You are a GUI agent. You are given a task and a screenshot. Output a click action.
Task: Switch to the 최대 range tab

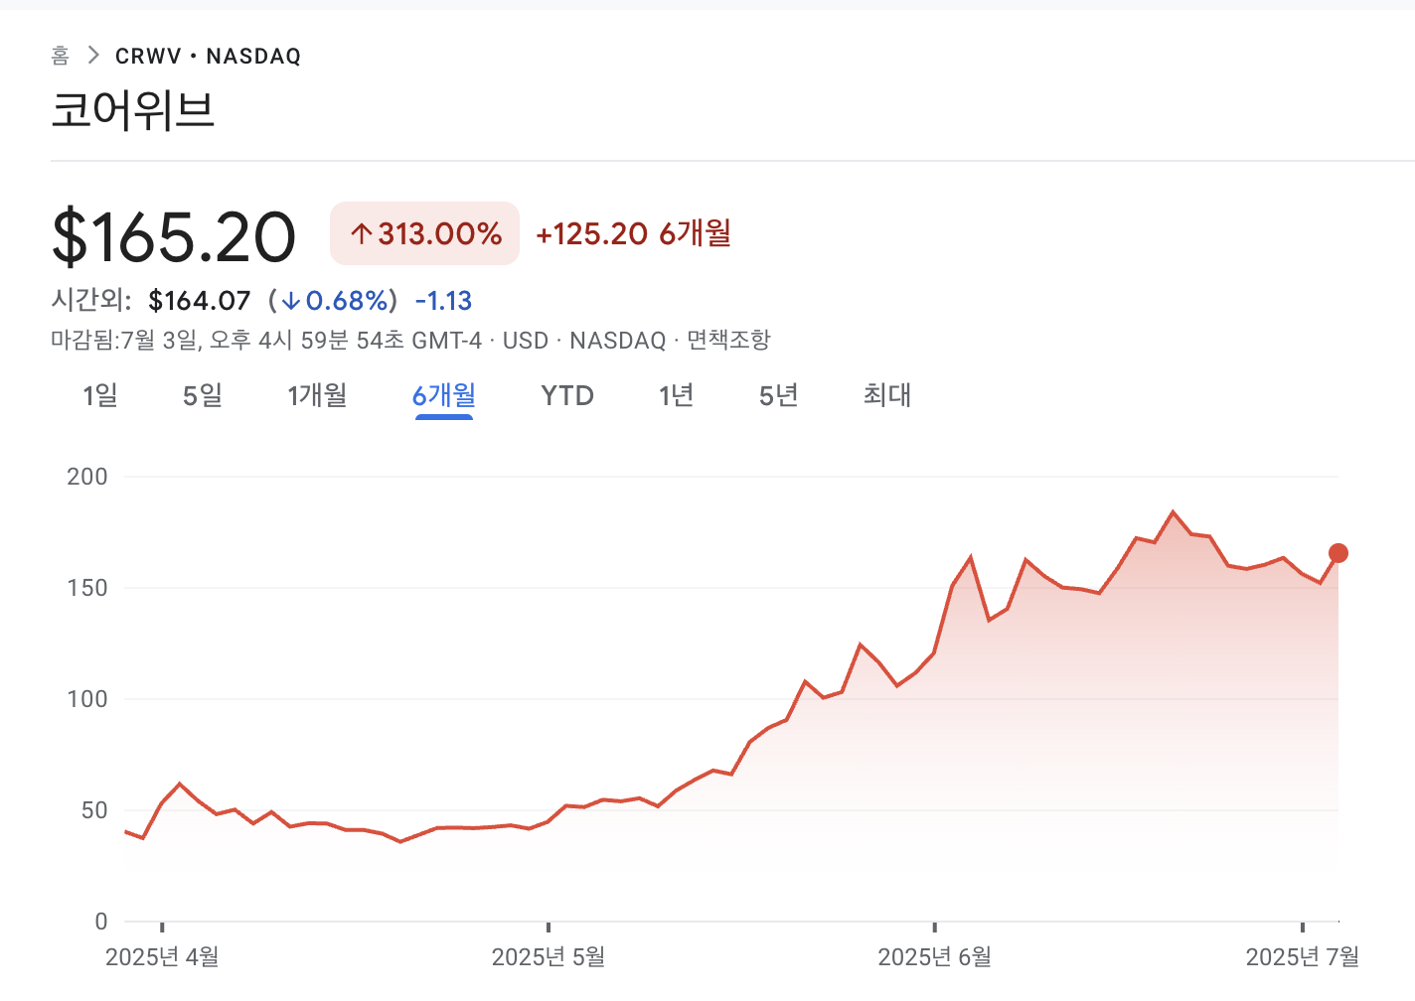886,395
